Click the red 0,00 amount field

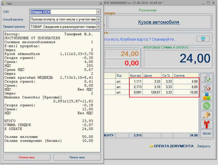pyautogui.click(x=122, y=63)
